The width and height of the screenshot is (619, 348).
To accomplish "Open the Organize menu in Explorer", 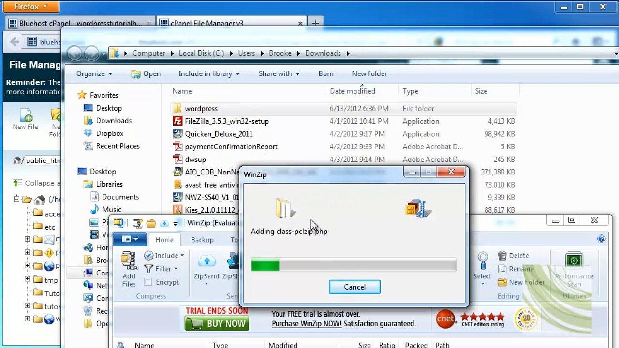I will (94, 73).
